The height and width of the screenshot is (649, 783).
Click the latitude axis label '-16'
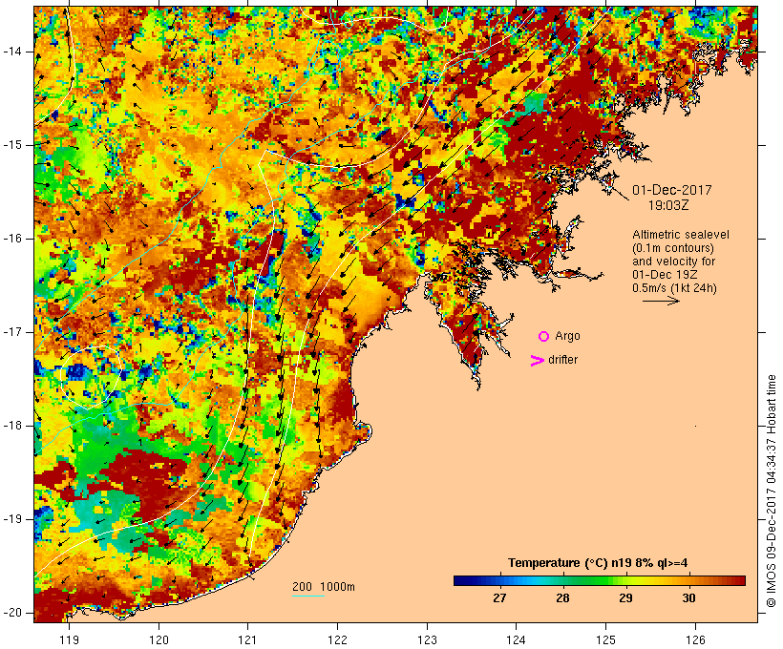click(x=12, y=239)
